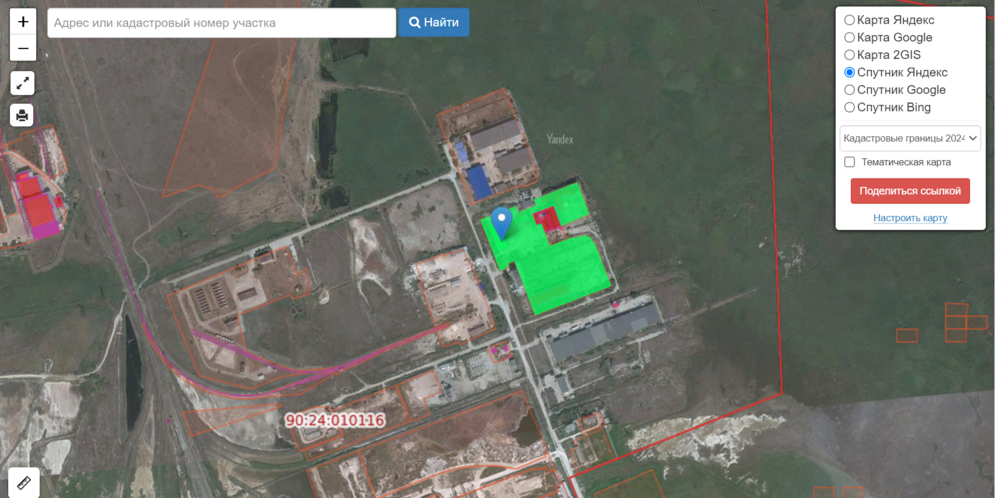Open the Настроить карту link

coord(910,218)
